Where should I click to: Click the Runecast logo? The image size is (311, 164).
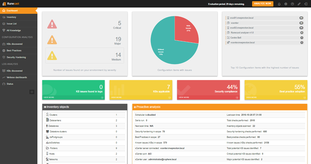(11, 4)
